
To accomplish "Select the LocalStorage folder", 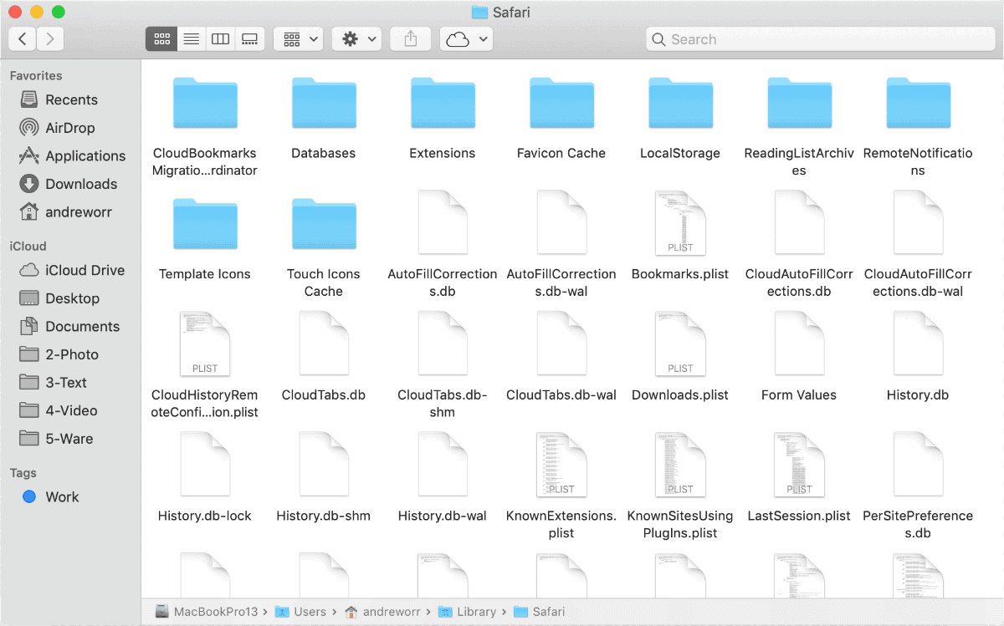I will [680, 104].
